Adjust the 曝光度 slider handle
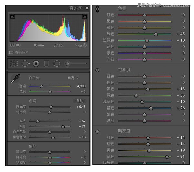This screenshot has width=194, height=172. 51,107
